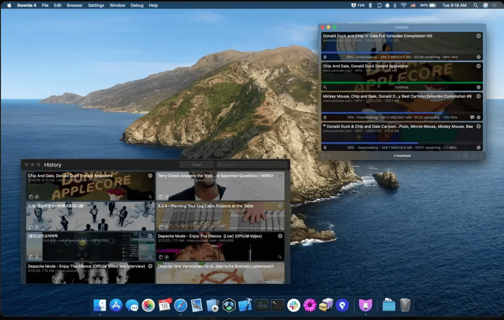Remove Applecore entry from History
Image resolution: width=504 pixels, height=320 pixels.
150,176
